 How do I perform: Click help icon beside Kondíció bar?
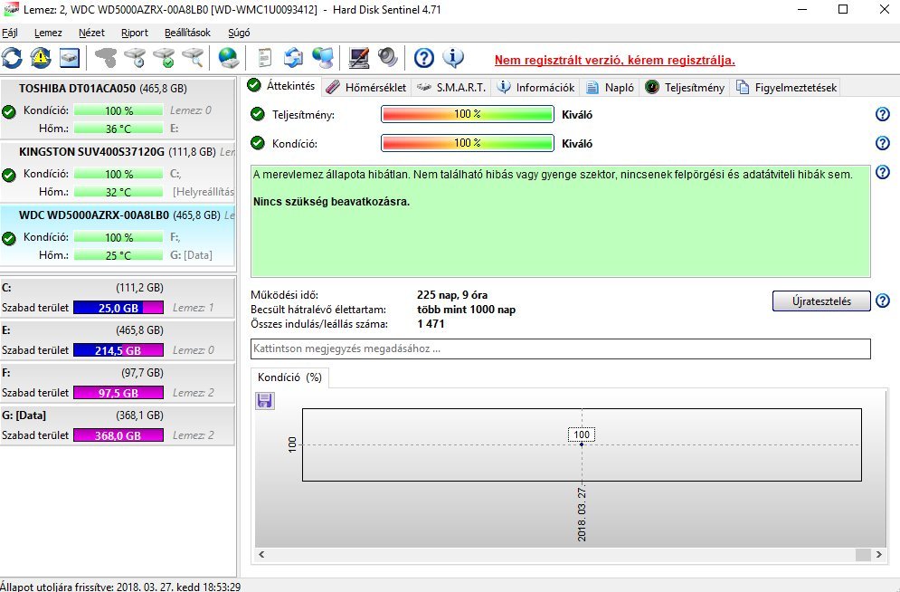point(882,143)
